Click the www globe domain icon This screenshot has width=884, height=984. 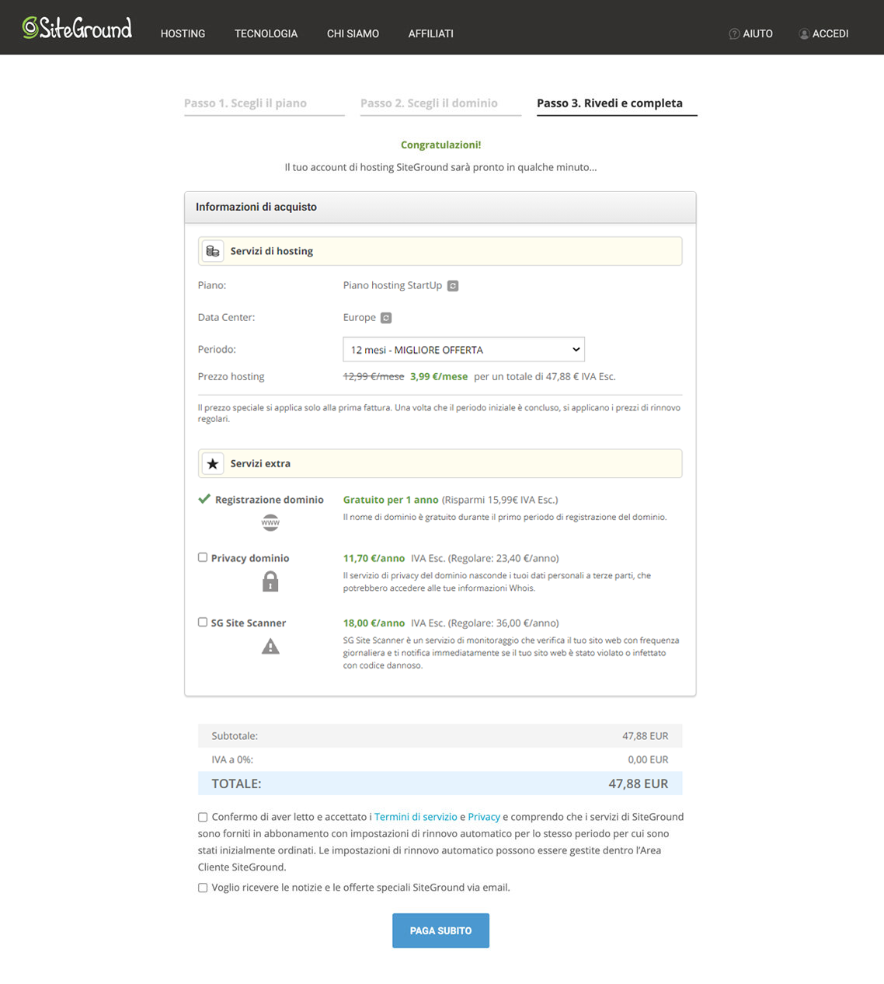[x=270, y=522]
